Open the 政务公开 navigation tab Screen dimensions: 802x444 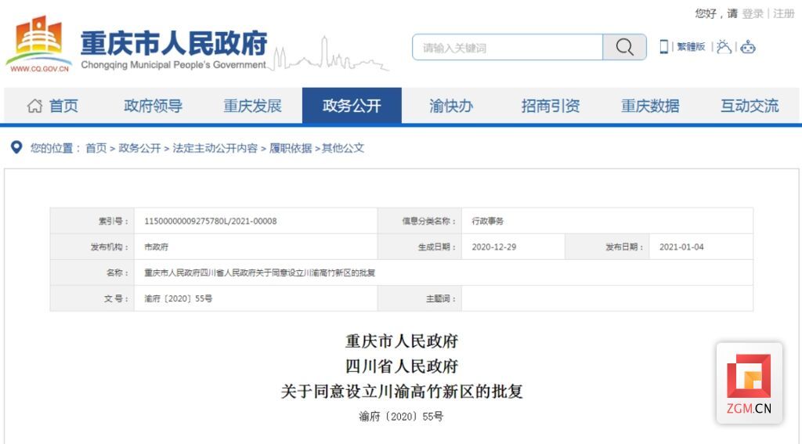click(352, 106)
